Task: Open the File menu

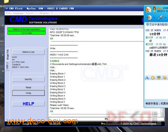Action: [8, 13]
